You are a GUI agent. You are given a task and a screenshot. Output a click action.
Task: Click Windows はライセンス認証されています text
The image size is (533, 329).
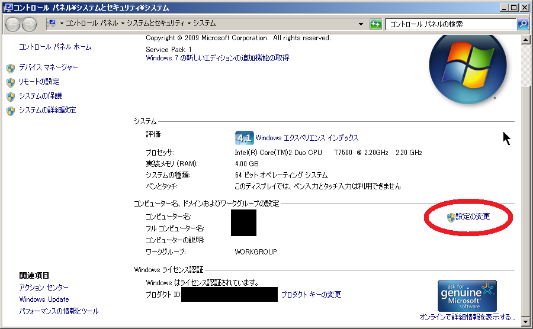pyautogui.click(x=203, y=282)
